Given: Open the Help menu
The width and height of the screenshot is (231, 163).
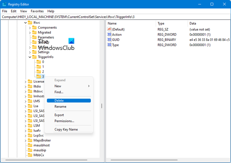Looking at the screenshot, I should 51,11.
